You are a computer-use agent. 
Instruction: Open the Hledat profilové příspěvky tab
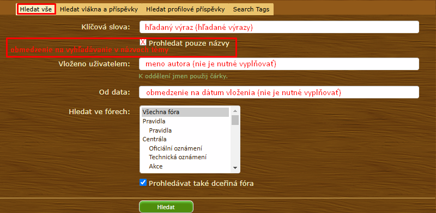click(185, 9)
